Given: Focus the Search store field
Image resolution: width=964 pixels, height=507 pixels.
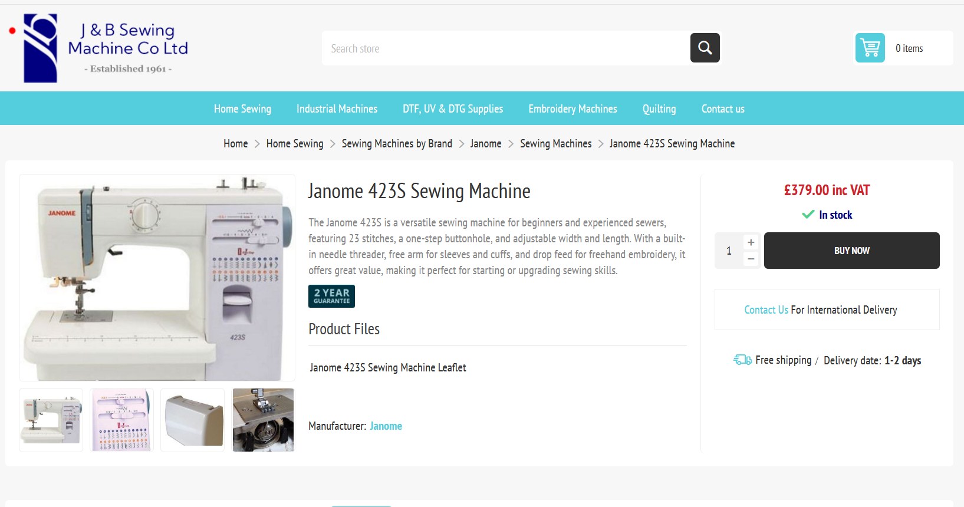Looking at the screenshot, I should (x=506, y=48).
